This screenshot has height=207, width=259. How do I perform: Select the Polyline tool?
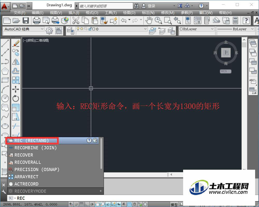(5, 61)
